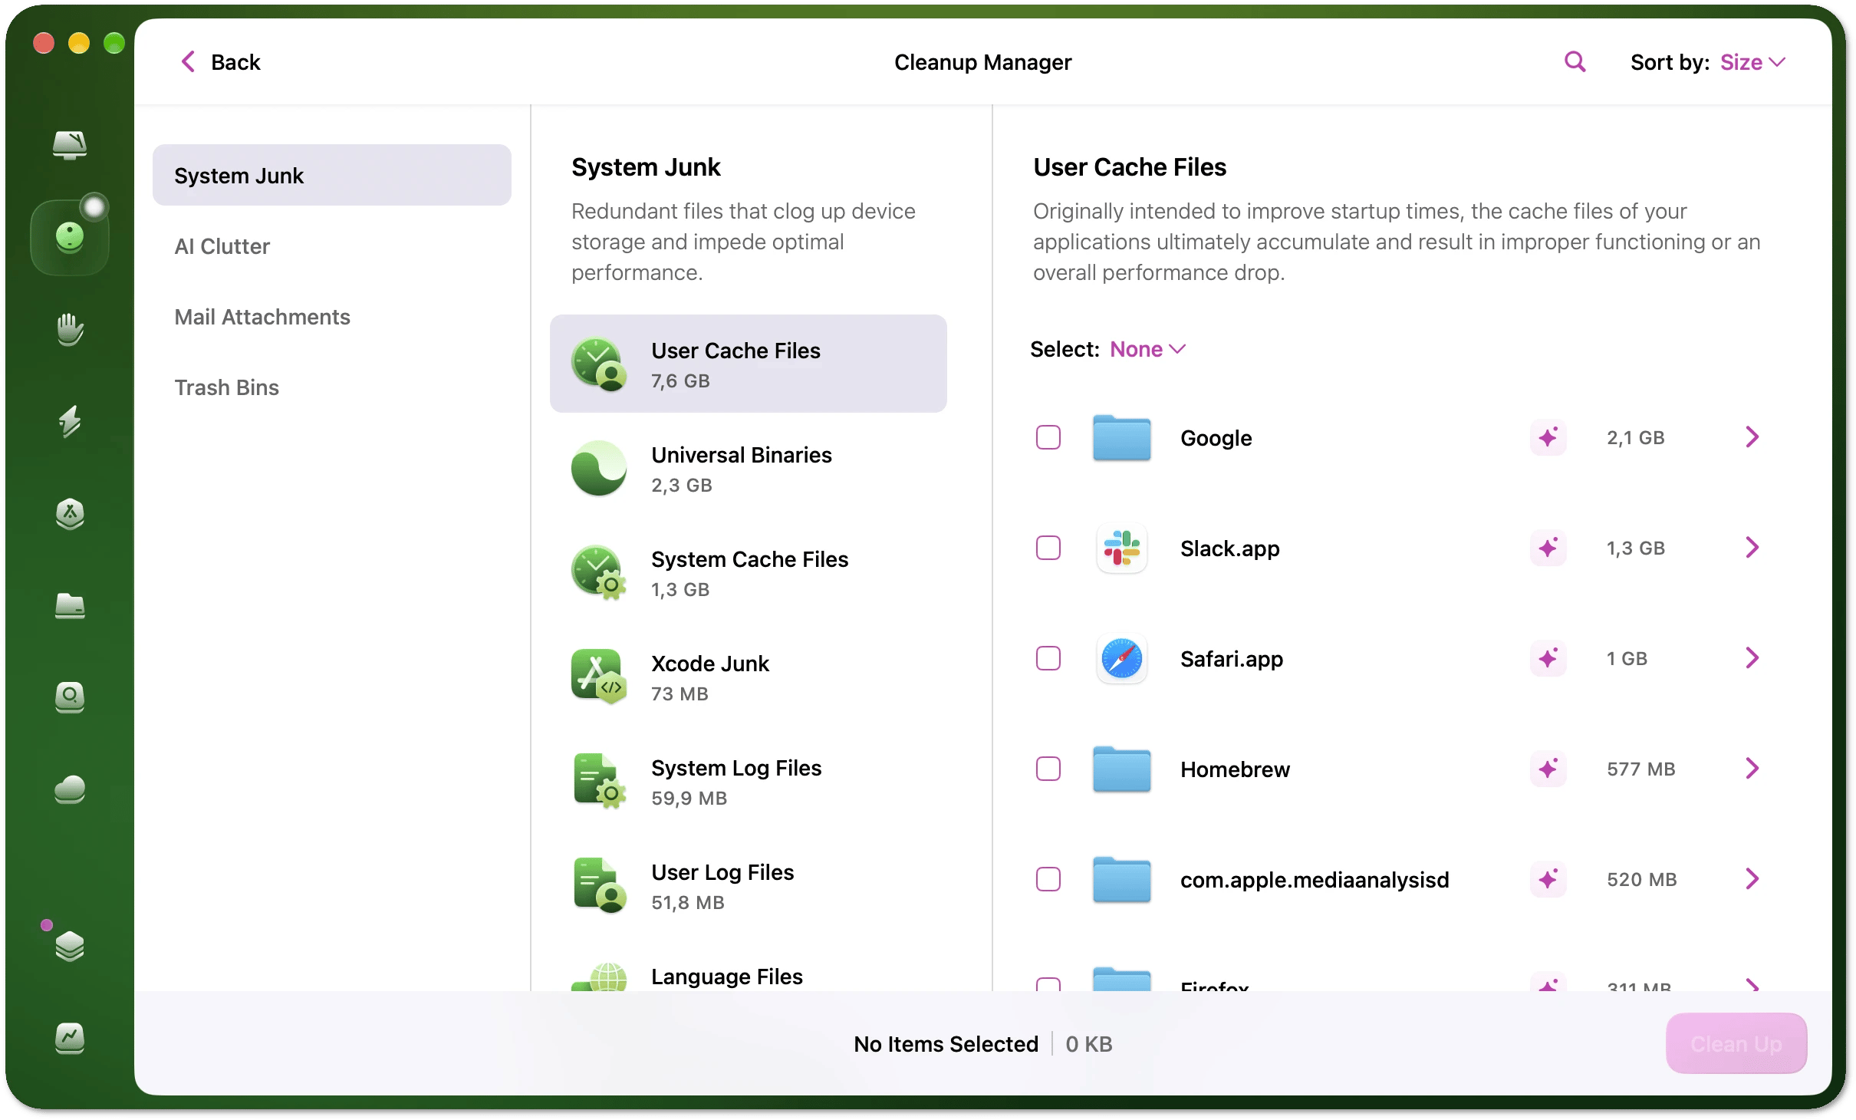Screen dimensions: 1856x1120
Task: Go Back from Cleanup Manager
Action: click(x=221, y=62)
